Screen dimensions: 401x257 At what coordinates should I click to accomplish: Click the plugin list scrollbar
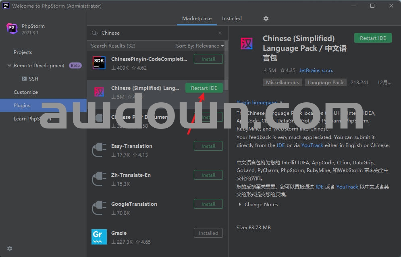pos(226,64)
